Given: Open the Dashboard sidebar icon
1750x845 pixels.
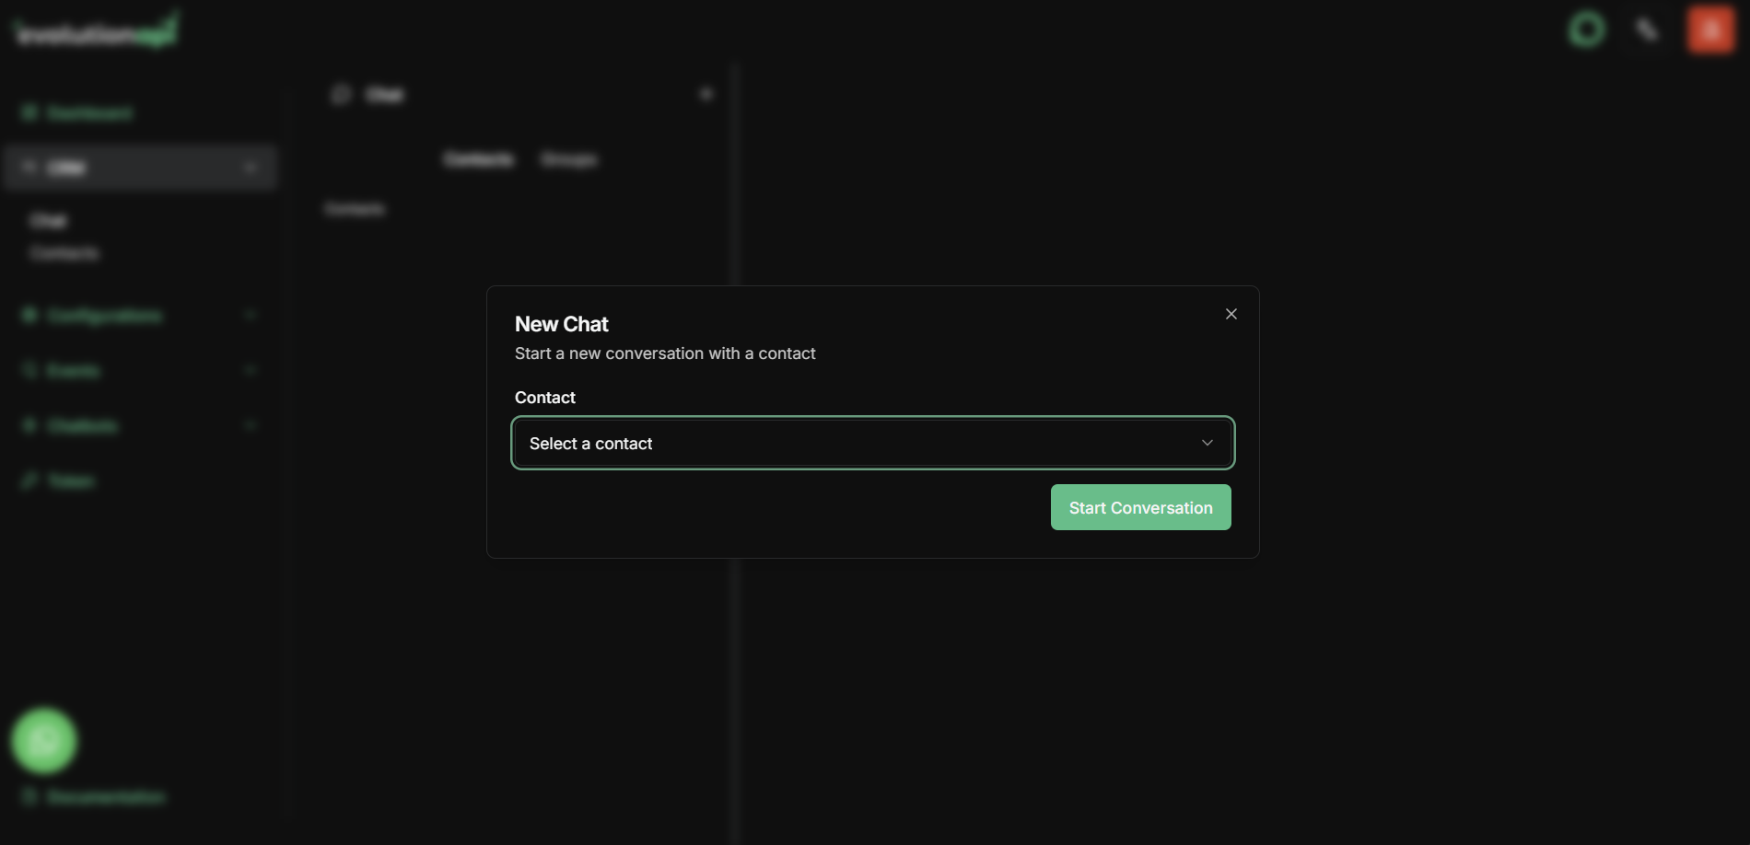Looking at the screenshot, I should pyautogui.click(x=30, y=112).
